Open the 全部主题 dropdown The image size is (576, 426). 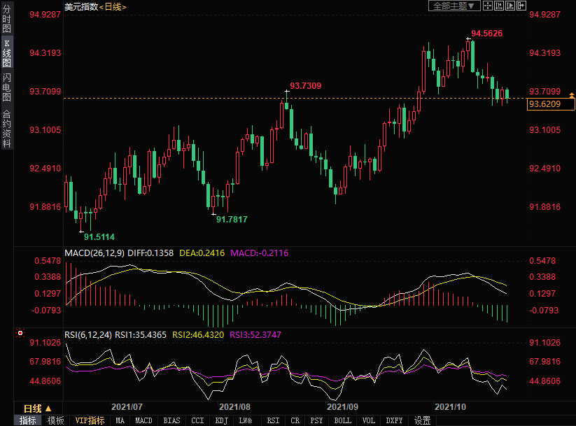coord(454,6)
